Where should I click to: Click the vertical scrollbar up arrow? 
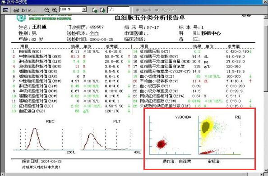266,17
